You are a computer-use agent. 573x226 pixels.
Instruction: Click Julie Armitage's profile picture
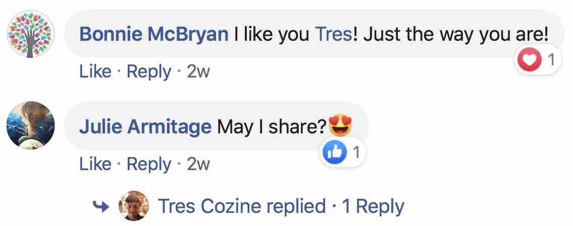[x=30, y=125]
